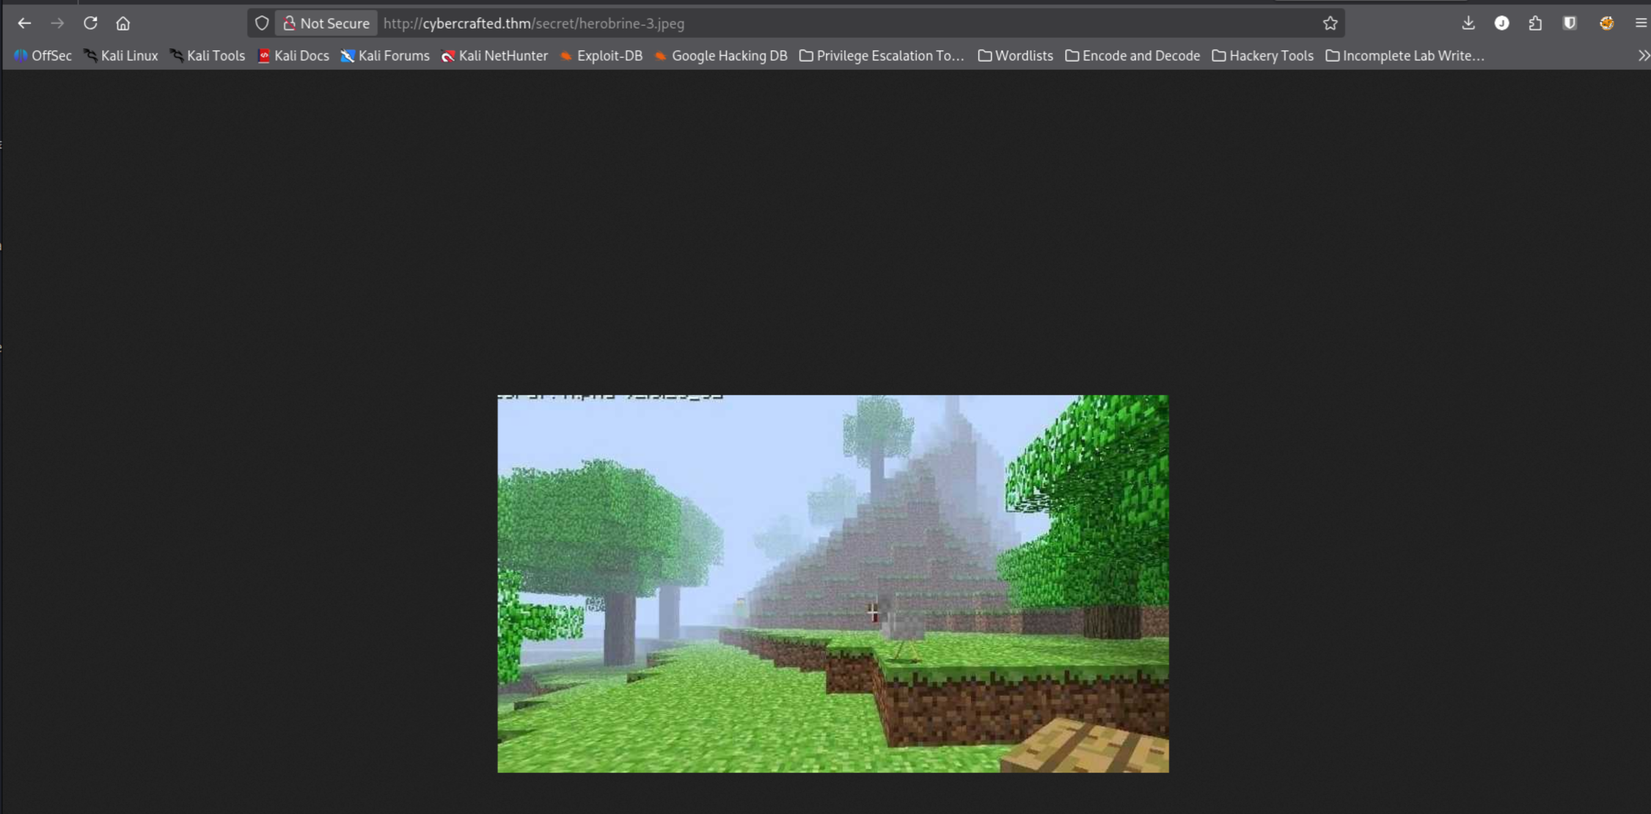Click the herobrine-3 Minecraft image
Screen dimensions: 1651x814
833,584
